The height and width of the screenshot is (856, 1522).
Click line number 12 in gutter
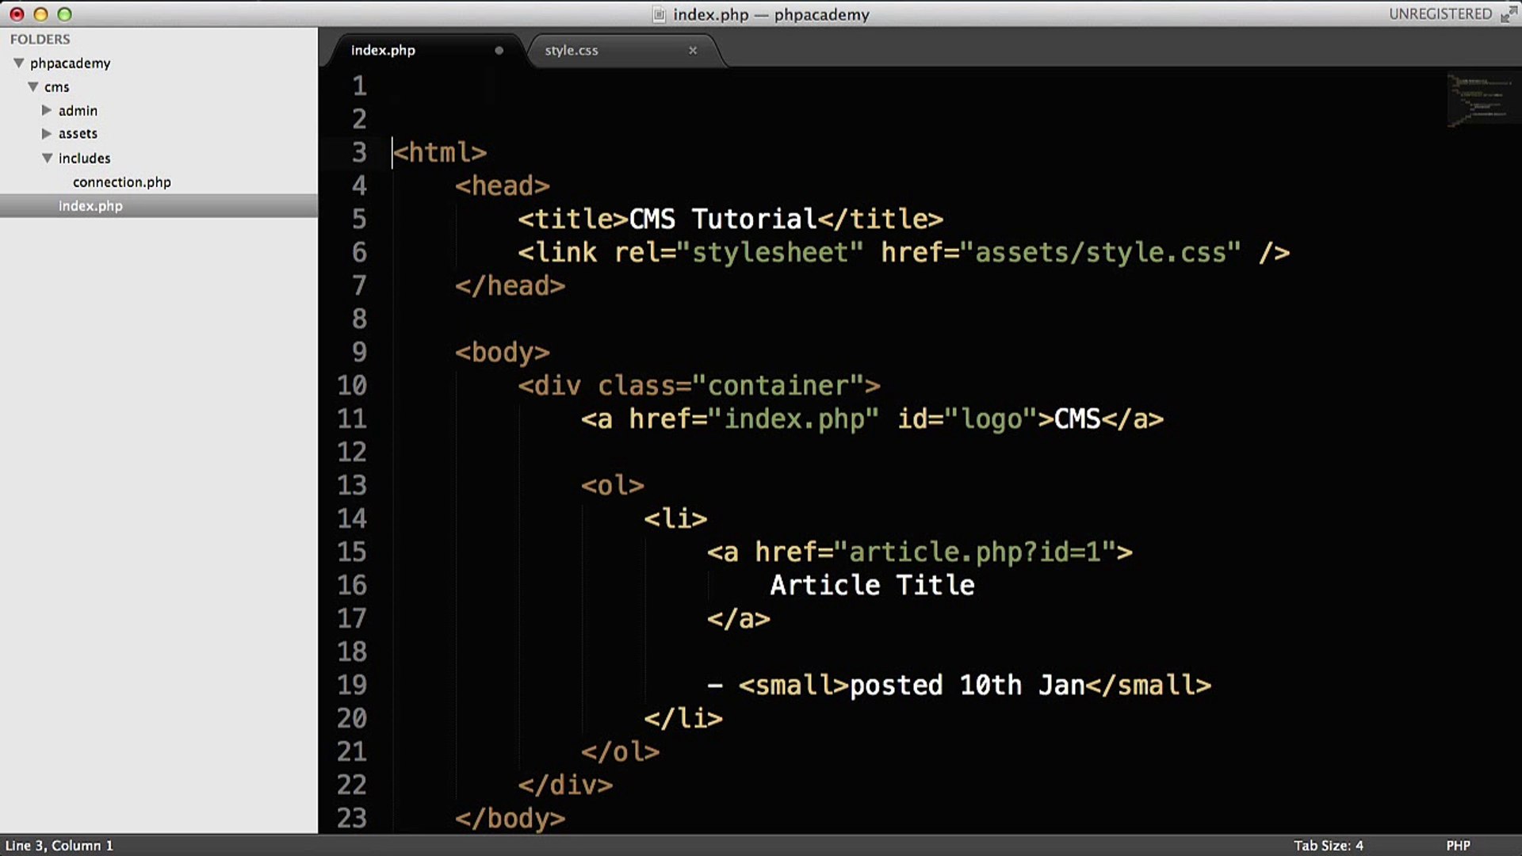(x=352, y=452)
